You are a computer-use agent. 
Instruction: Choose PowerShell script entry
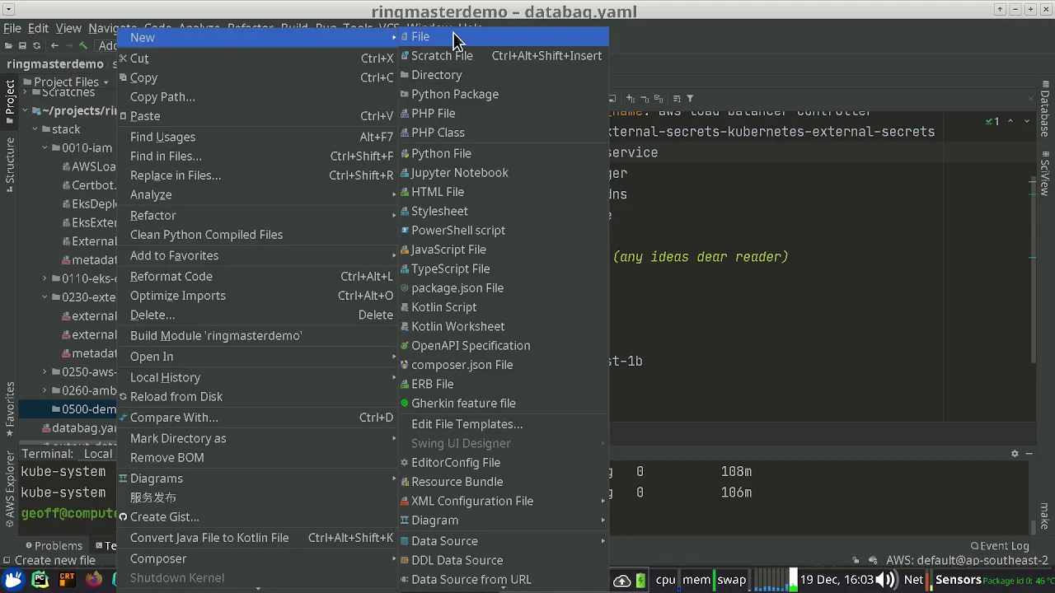point(504,231)
